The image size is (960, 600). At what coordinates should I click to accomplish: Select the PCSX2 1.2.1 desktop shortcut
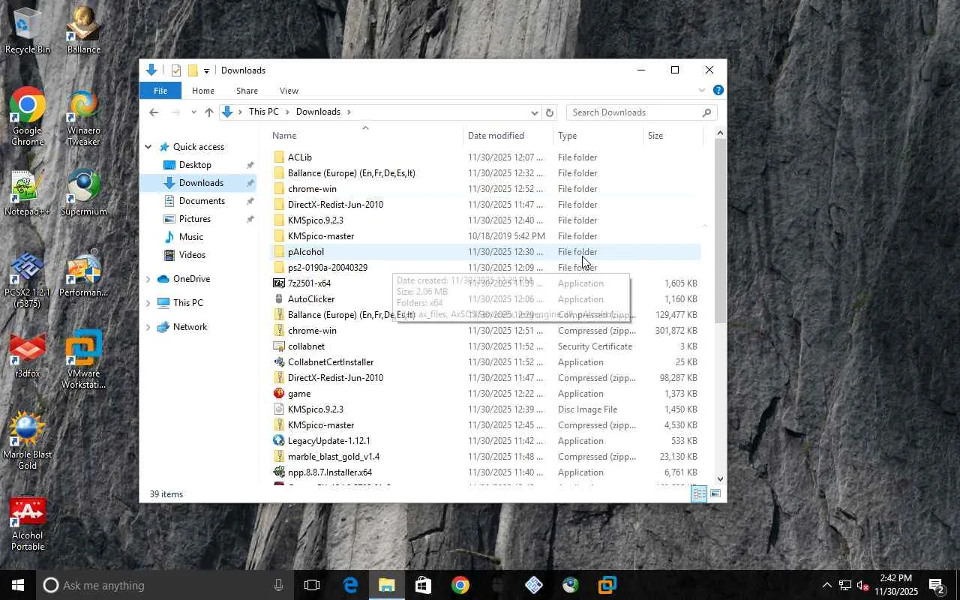click(x=28, y=280)
